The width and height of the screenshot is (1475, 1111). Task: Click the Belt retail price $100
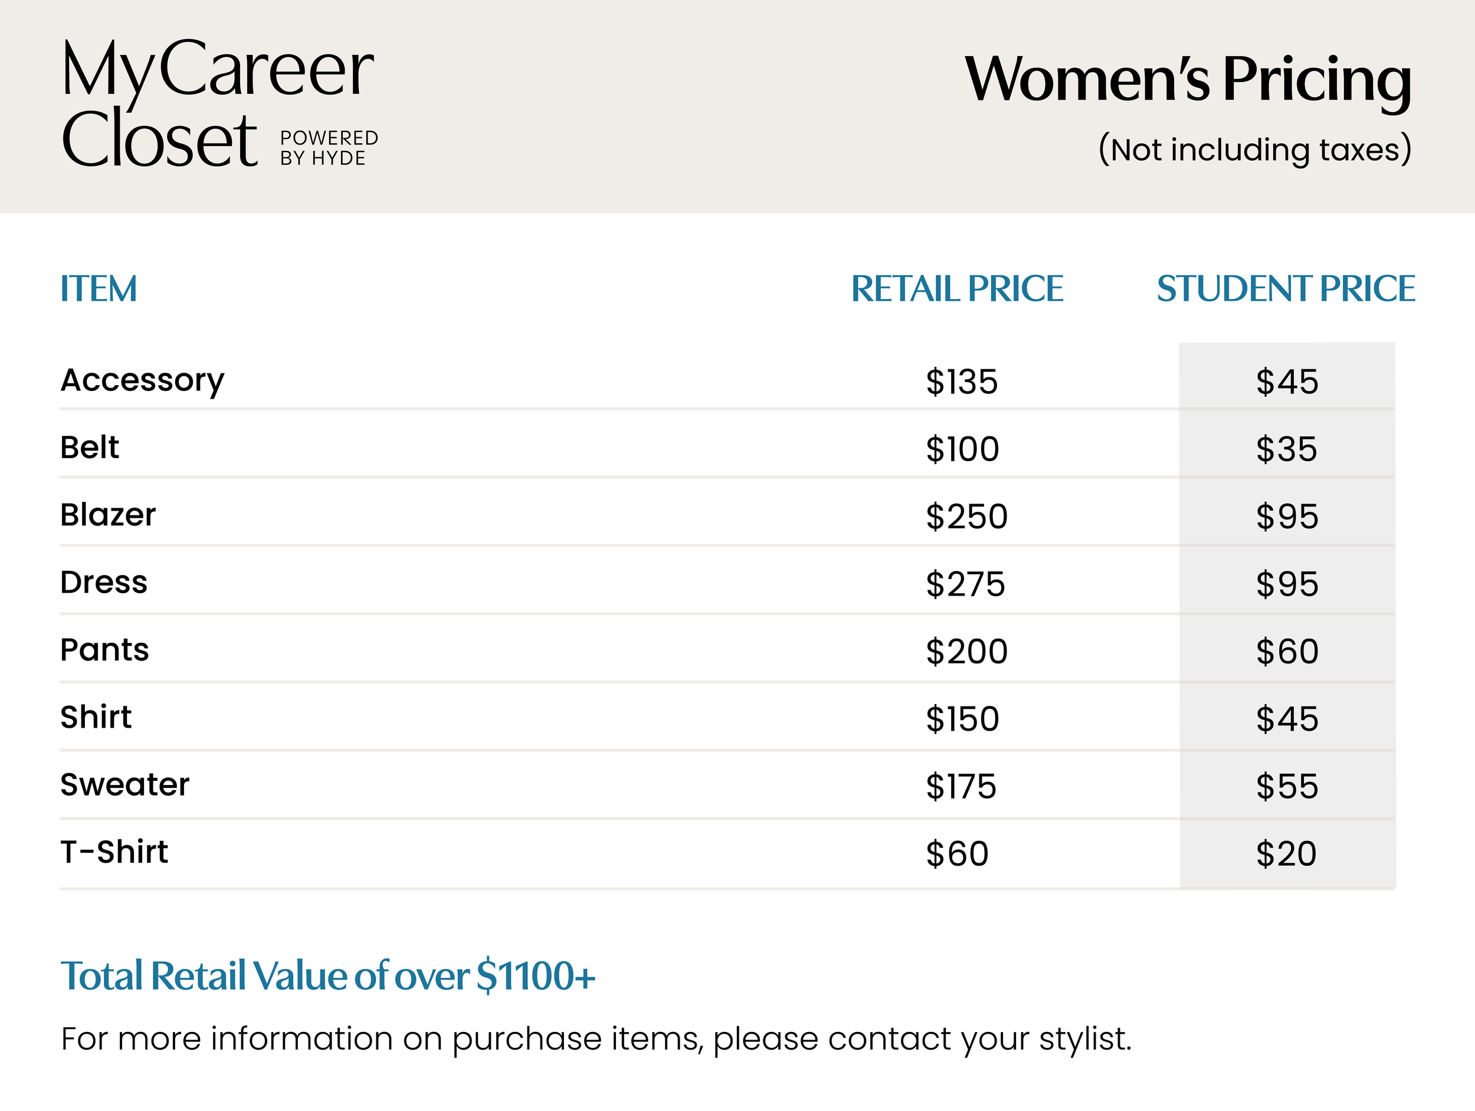pyautogui.click(x=962, y=449)
